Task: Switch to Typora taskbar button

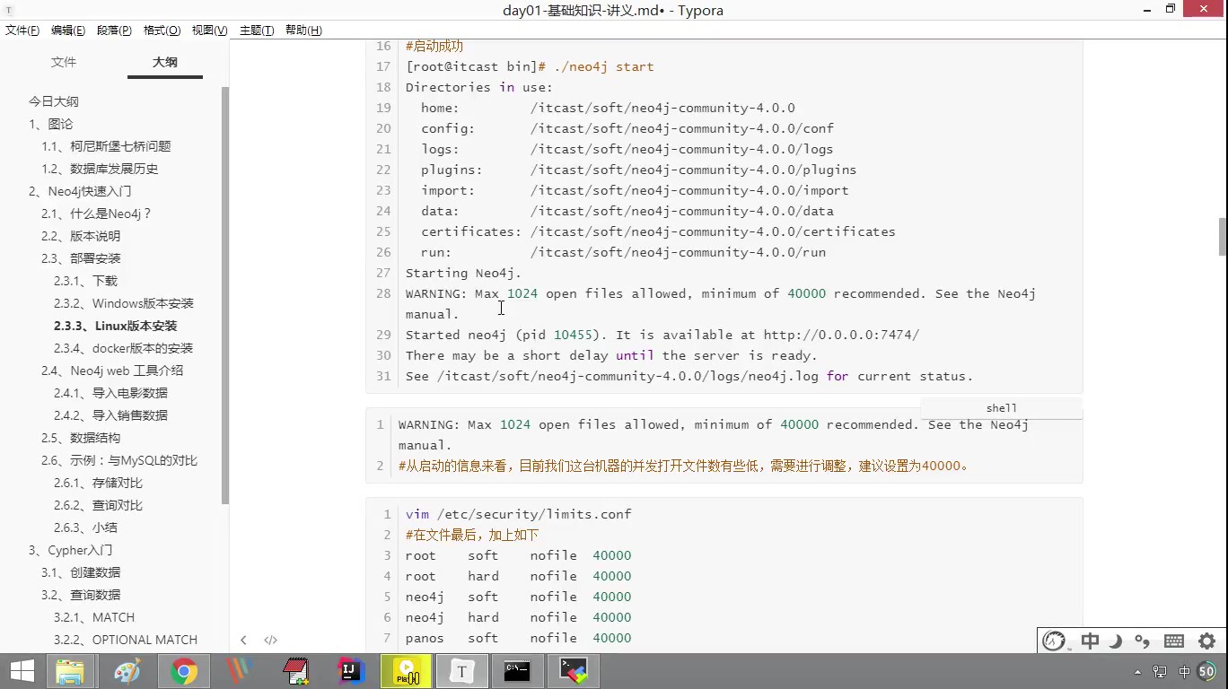Action: [x=461, y=671]
